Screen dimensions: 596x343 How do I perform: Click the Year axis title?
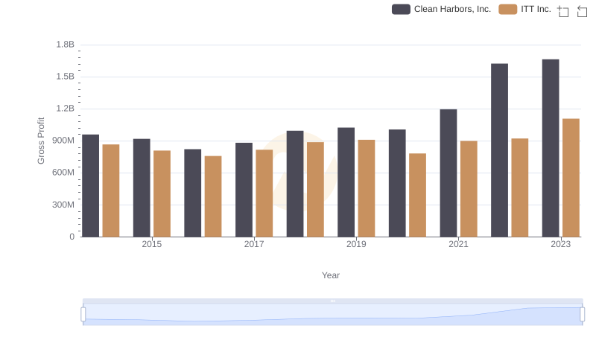point(331,275)
